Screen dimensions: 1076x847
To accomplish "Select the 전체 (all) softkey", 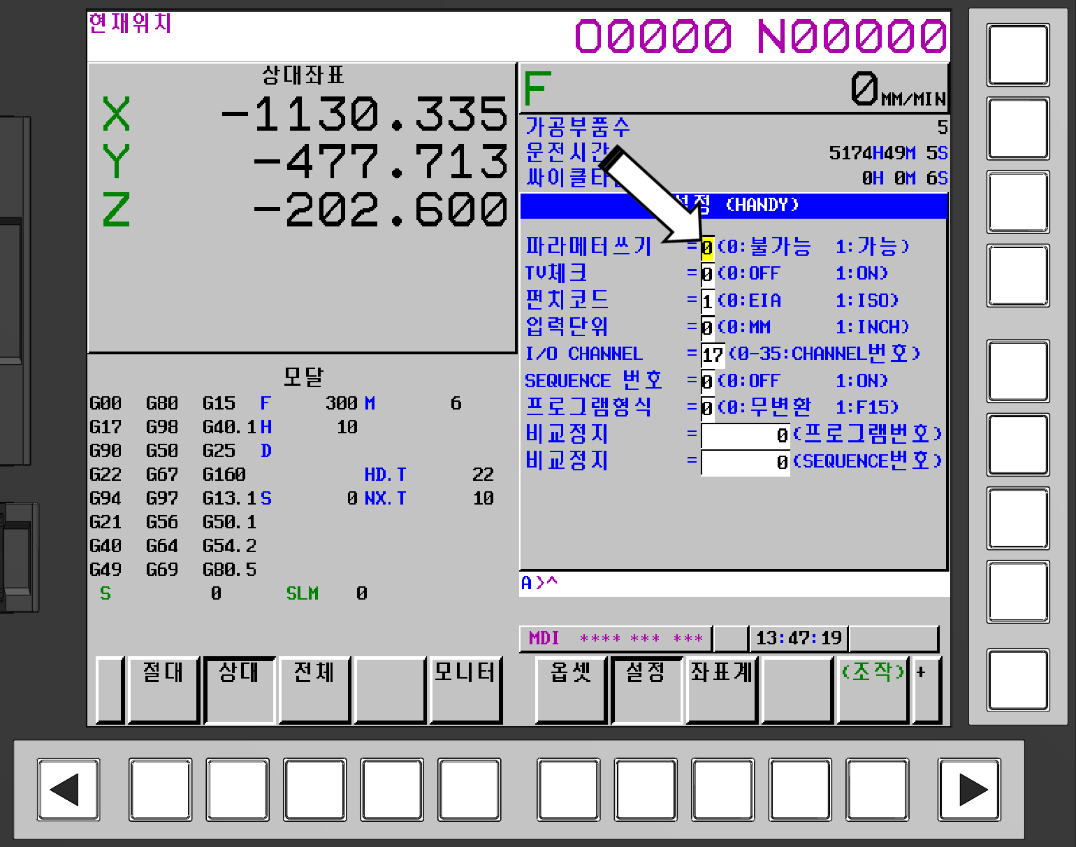I will point(314,689).
